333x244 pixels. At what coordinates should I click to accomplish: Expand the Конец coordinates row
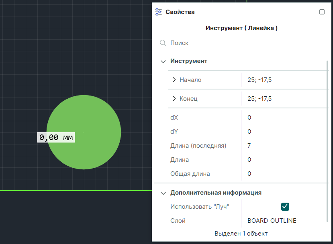click(x=174, y=99)
